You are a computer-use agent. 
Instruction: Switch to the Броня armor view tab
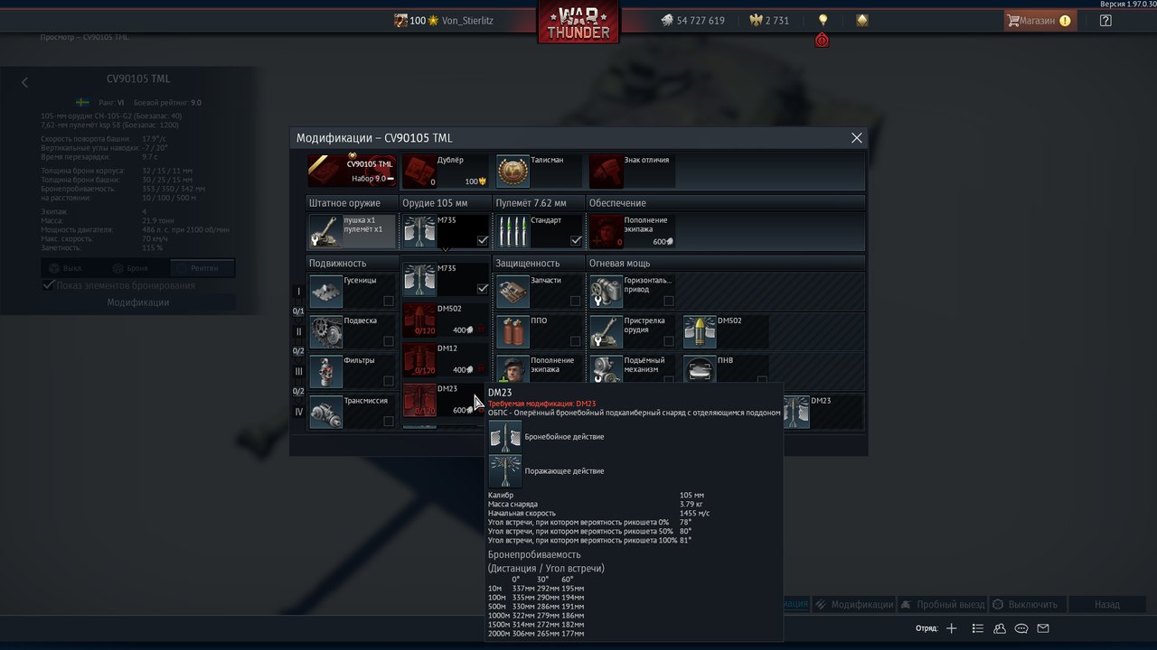136,268
